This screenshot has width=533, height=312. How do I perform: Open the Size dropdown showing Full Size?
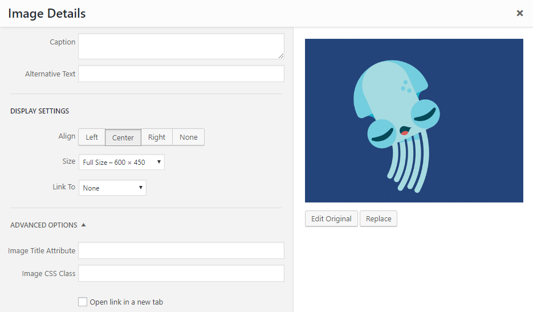[121, 162]
